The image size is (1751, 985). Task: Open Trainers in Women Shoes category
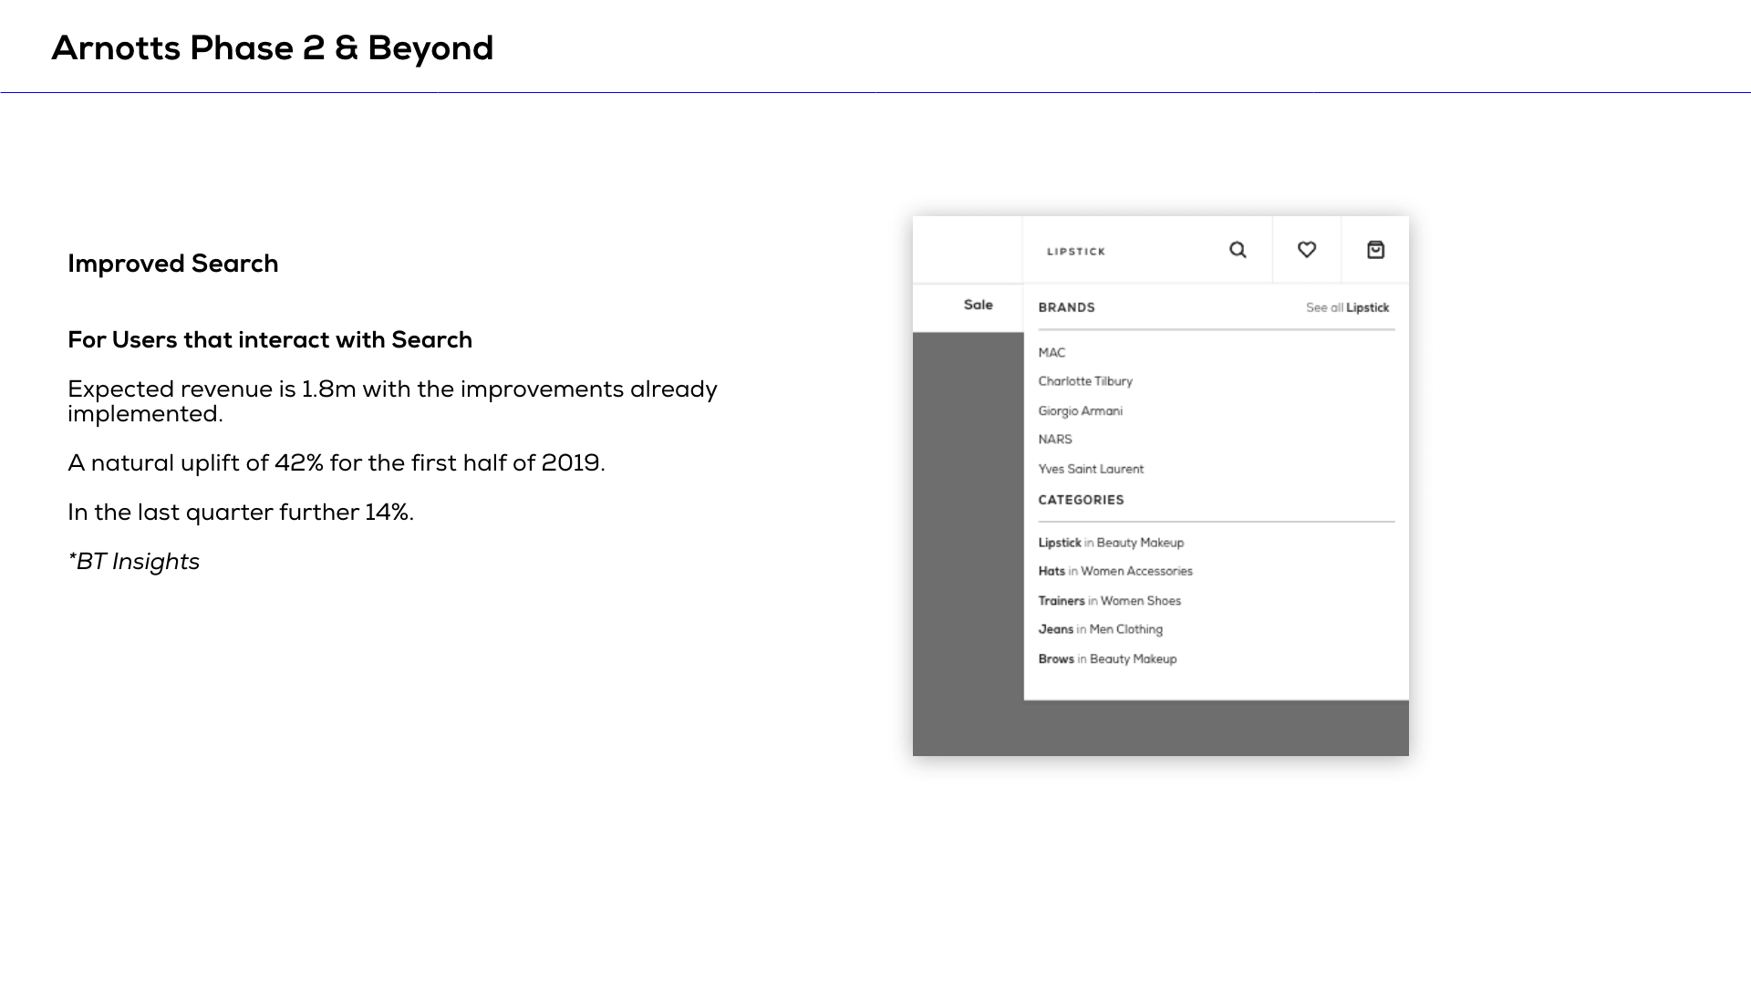point(1110,601)
